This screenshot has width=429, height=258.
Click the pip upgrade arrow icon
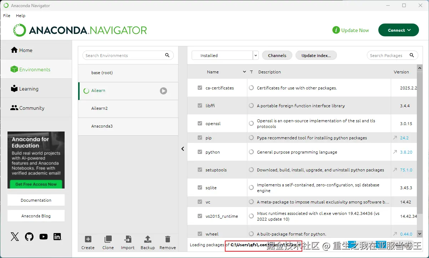[395, 138]
